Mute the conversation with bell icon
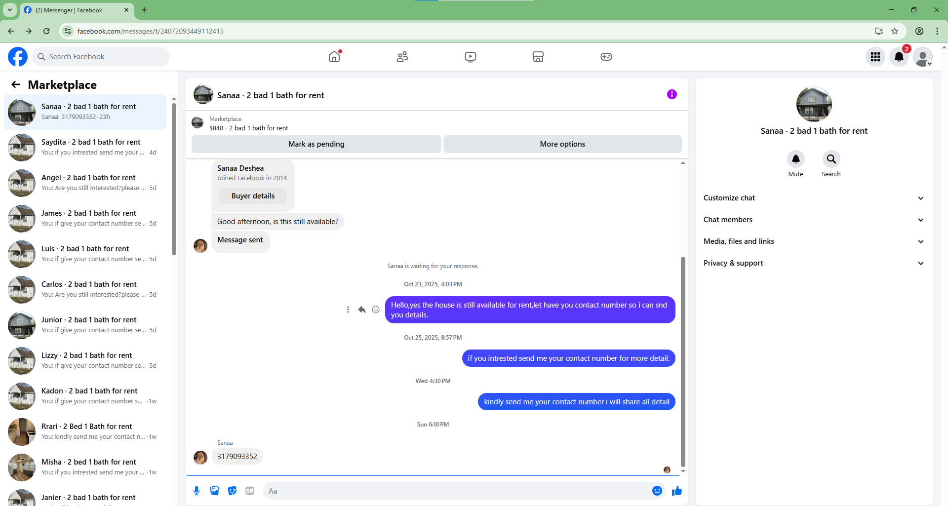Screen dimensions: 948x506 [796, 159]
